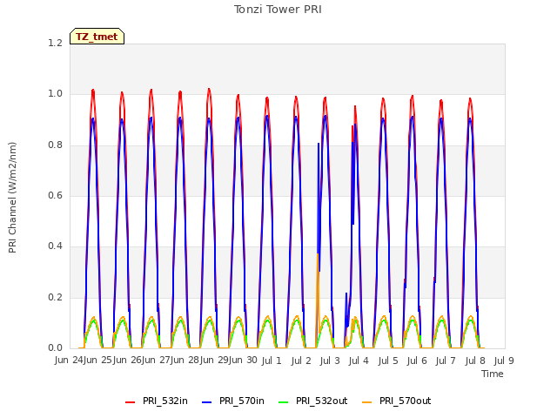Click the Jul 3 x-axis tick label
Viewport: 557px width, 418px height.
click(x=330, y=361)
